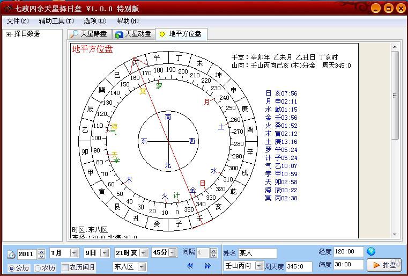
Task: Increase the year with the stepper
Action: (41, 251)
